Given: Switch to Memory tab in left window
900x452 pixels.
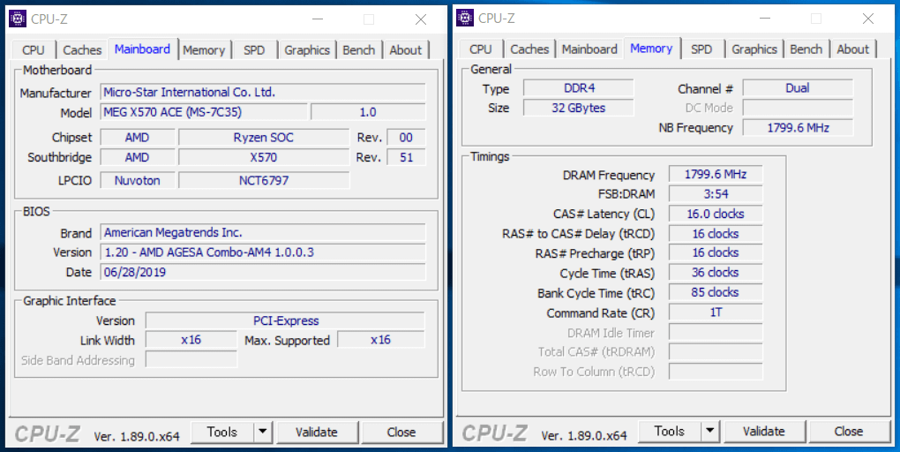Looking at the screenshot, I should 204,50.
